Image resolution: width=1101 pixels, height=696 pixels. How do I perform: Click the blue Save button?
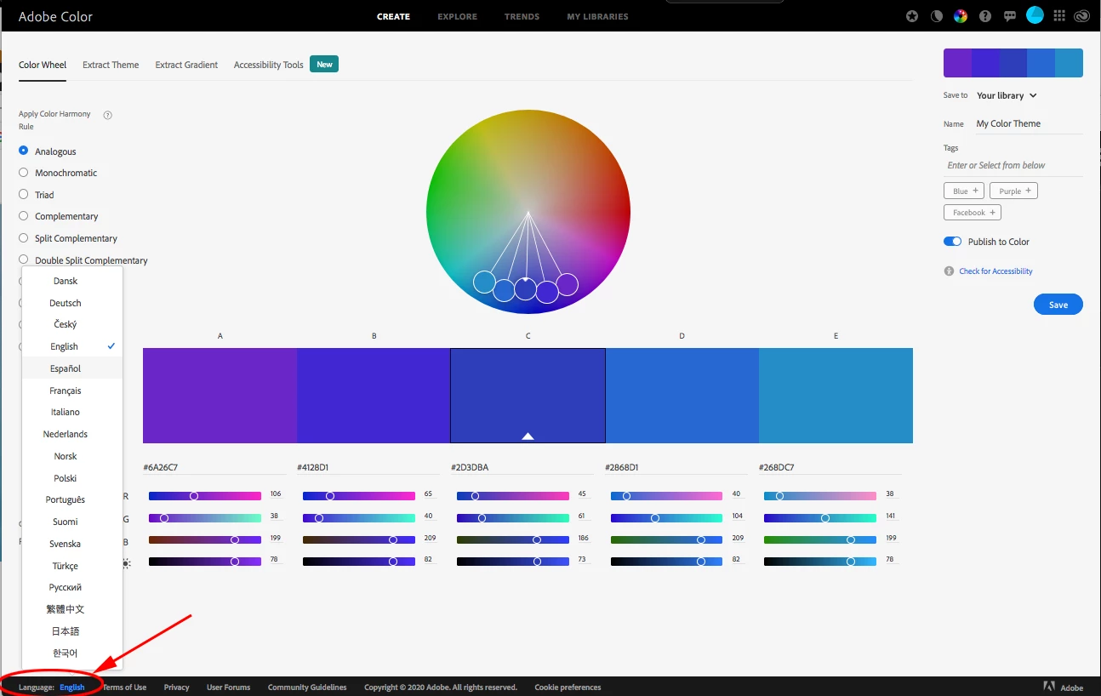1058,305
